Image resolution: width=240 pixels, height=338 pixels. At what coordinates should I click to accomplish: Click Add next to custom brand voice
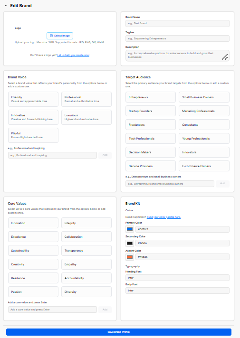[x=105, y=155]
